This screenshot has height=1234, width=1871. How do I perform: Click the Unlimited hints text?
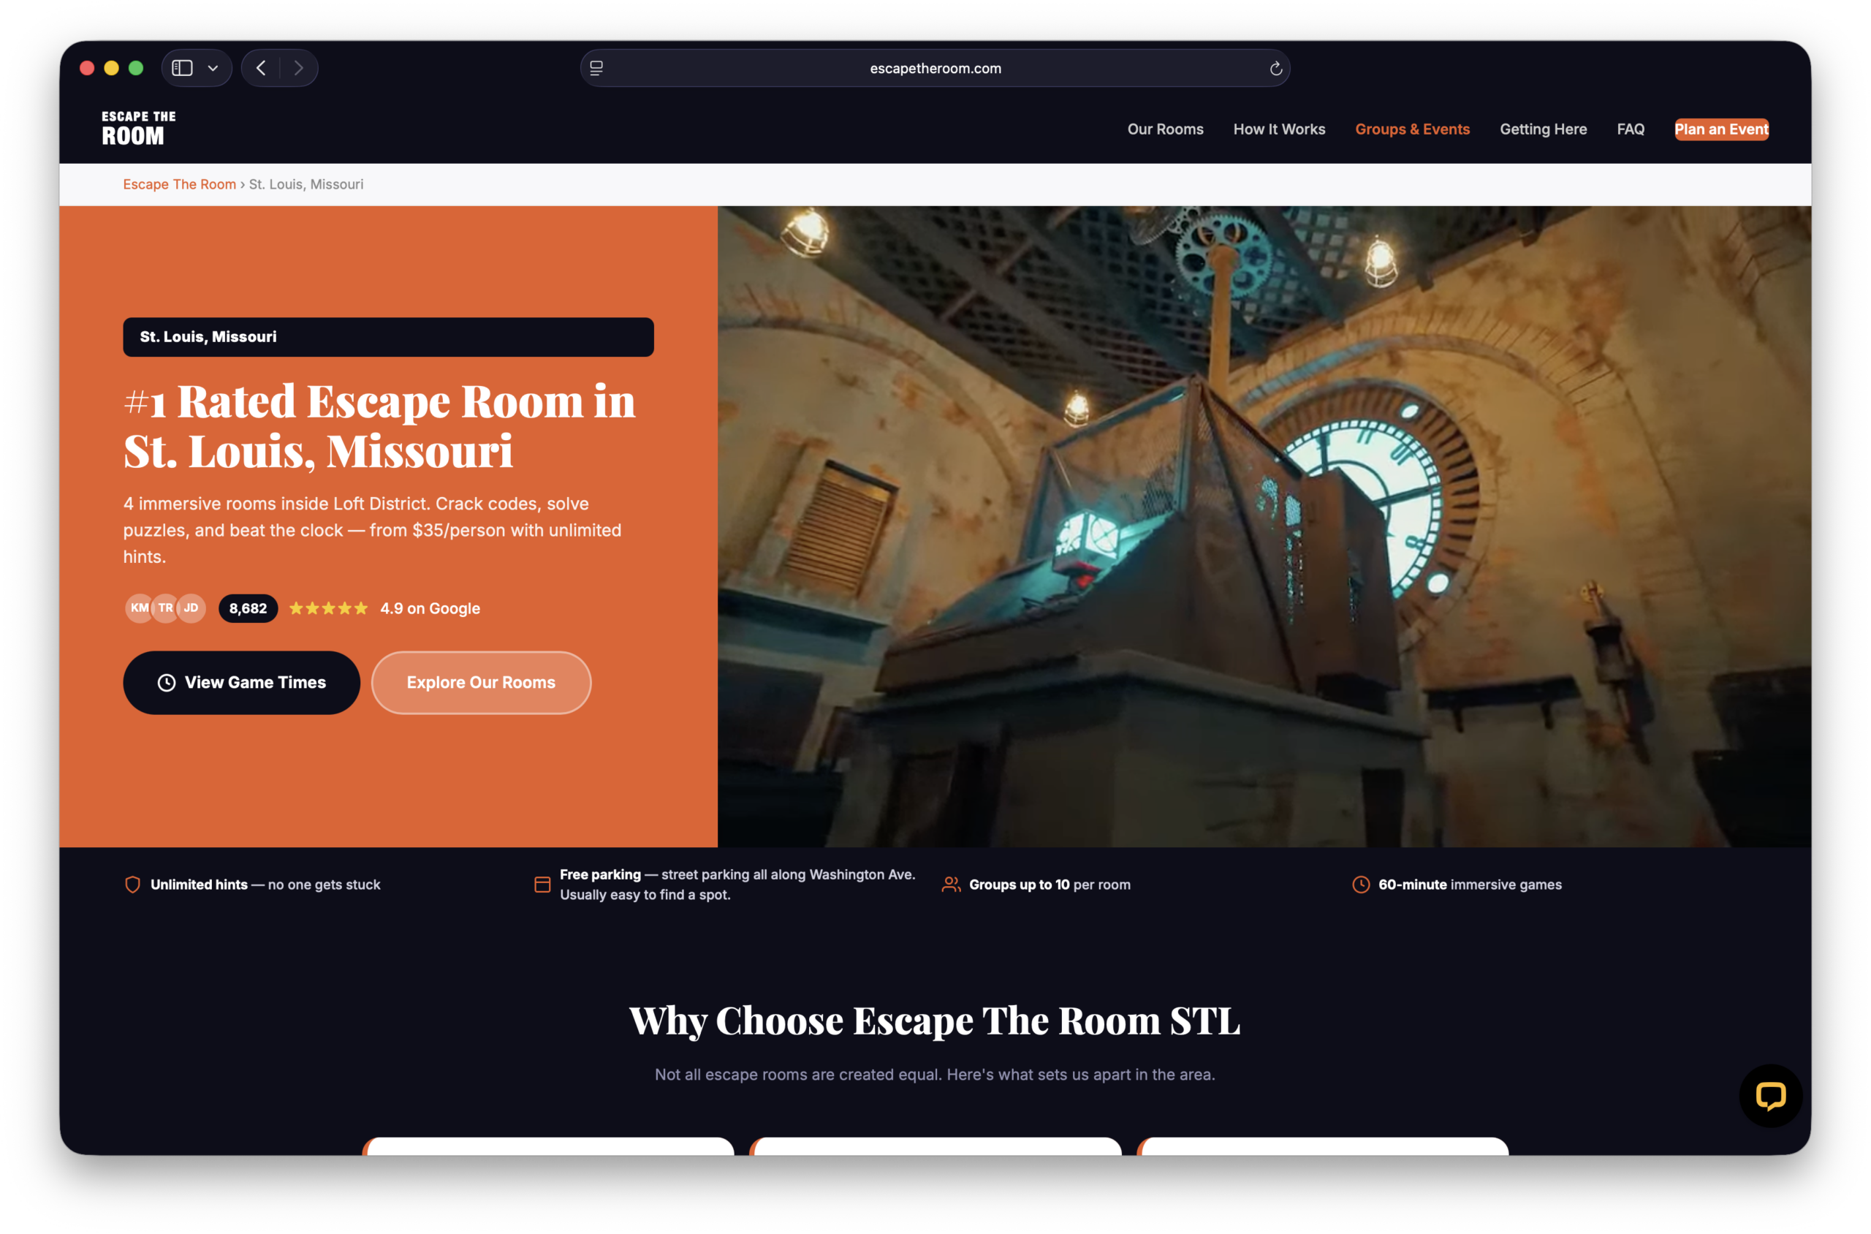[265, 885]
